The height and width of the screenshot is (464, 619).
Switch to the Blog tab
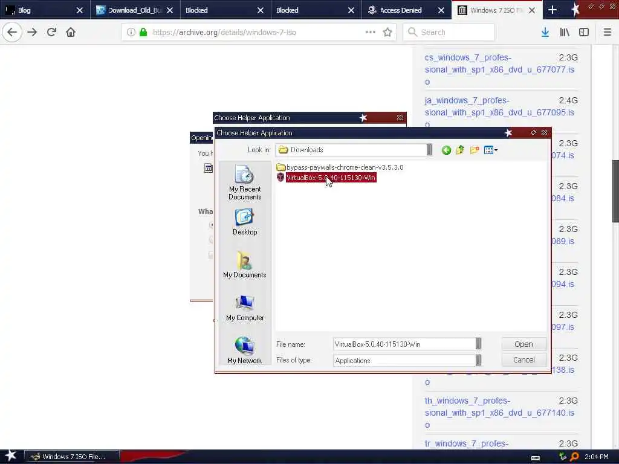[39, 10]
